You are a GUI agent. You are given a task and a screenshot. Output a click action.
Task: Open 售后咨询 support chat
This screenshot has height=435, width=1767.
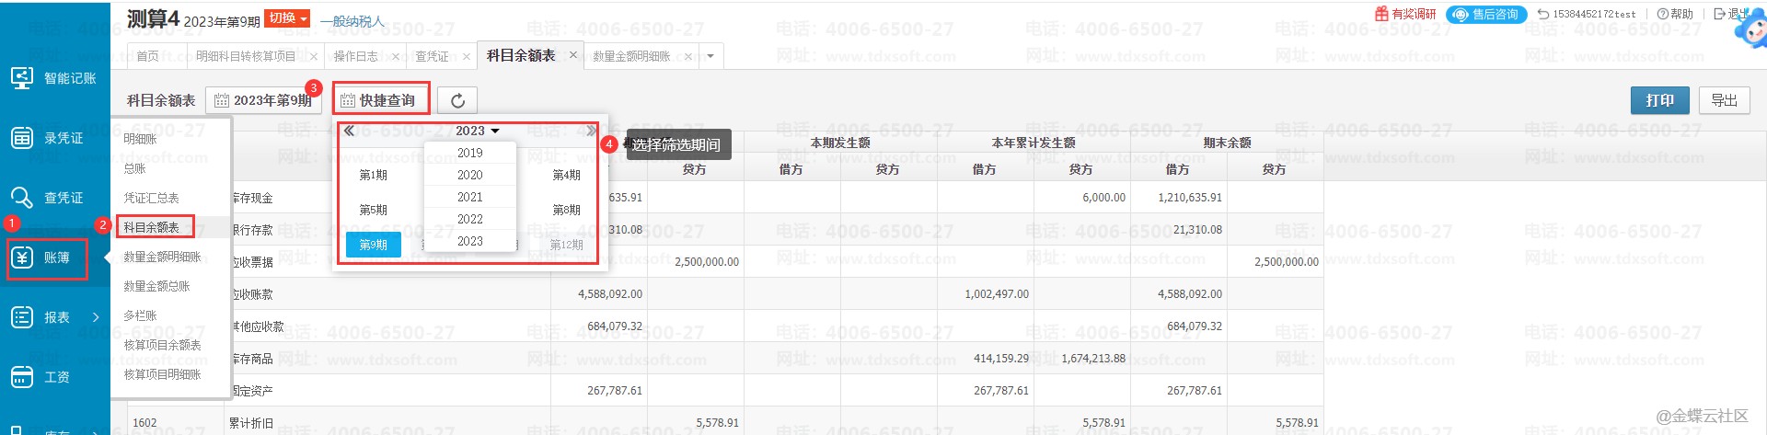coord(1486,14)
